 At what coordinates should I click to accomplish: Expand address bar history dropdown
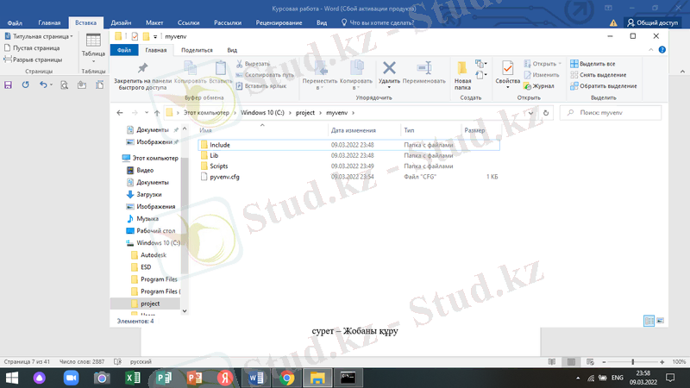[530, 113]
